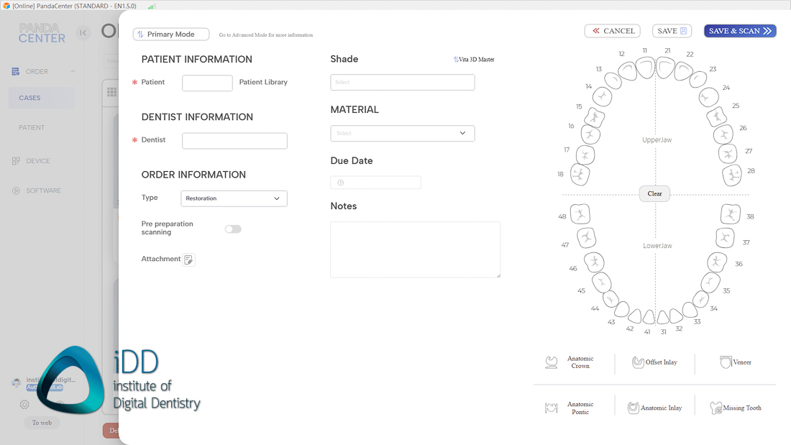Select the Anatomic Crown restoration icon
The height and width of the screenshot is (445, 791).
coord(552,362)
